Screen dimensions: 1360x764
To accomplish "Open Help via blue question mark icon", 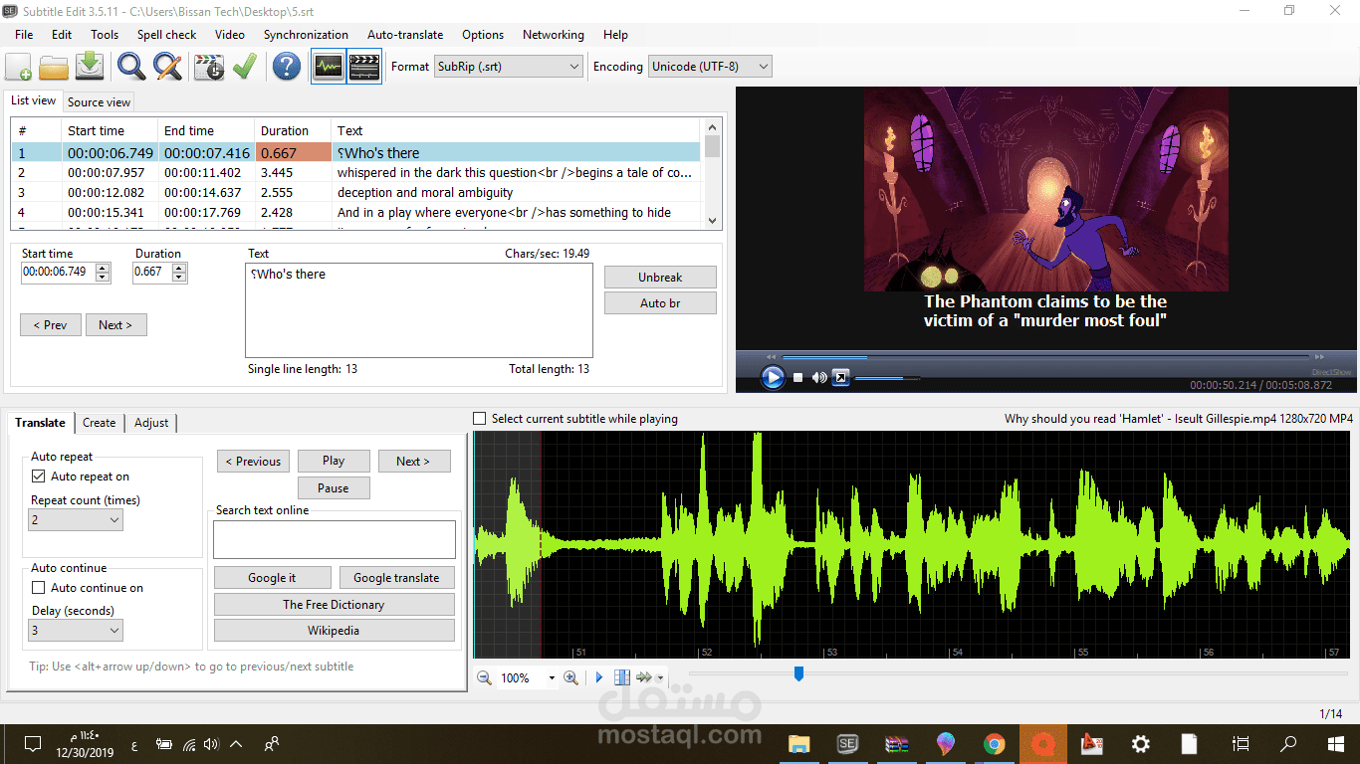I will 287,67.
